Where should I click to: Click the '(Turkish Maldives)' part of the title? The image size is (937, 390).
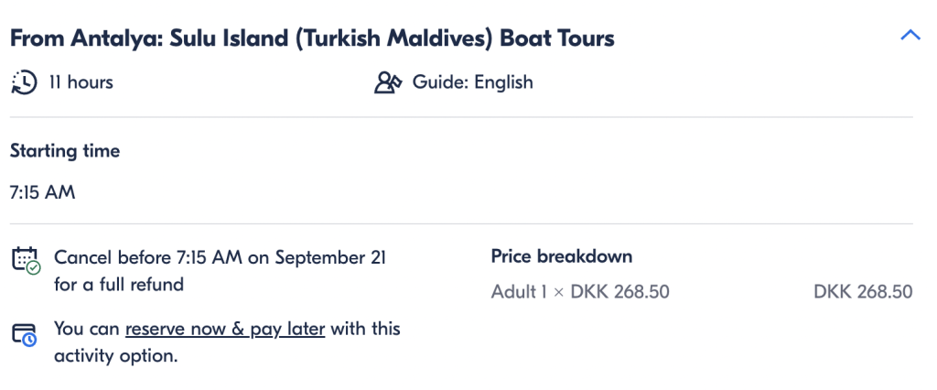[x=395, y=38]
